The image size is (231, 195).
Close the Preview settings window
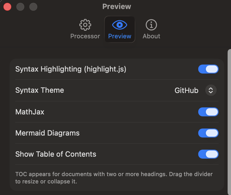(7, 7)
